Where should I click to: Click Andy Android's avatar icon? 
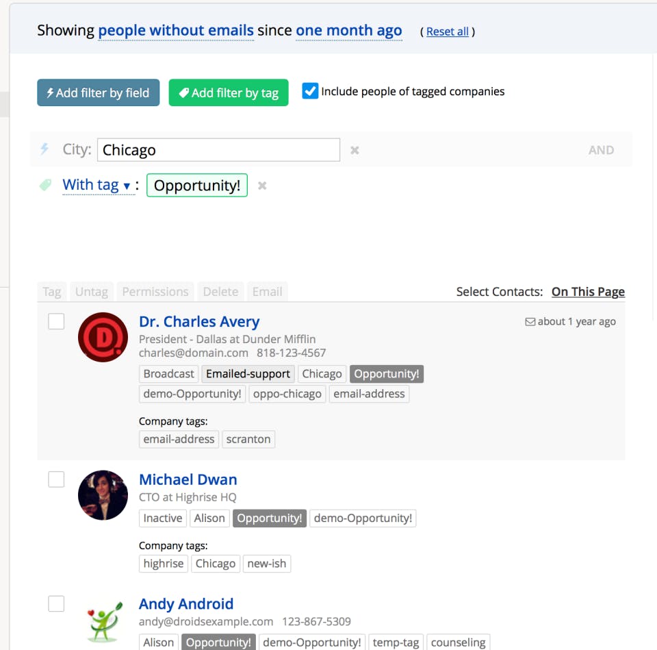coord(103,621)
